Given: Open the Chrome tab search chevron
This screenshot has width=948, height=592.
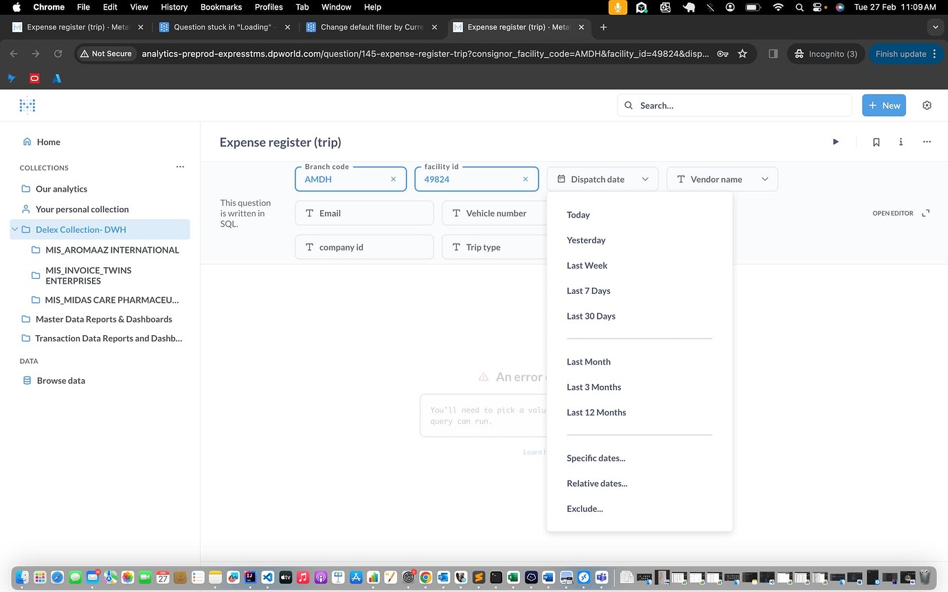Looking at the screenshot, I should [934, 27].
